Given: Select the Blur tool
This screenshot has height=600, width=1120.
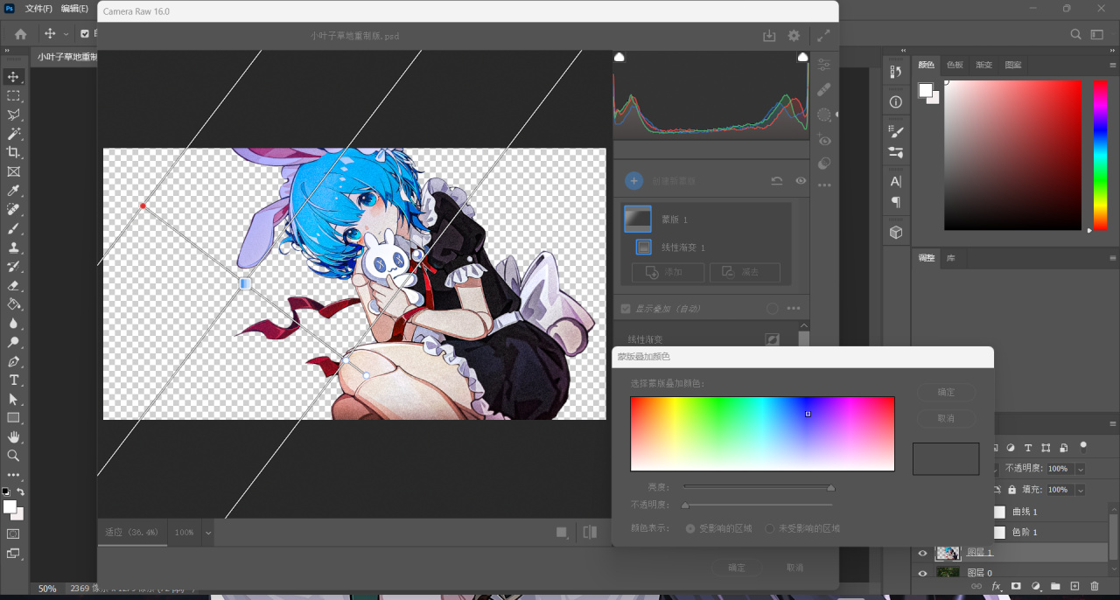Looking at the screenshot, I should tap(14, 323).
